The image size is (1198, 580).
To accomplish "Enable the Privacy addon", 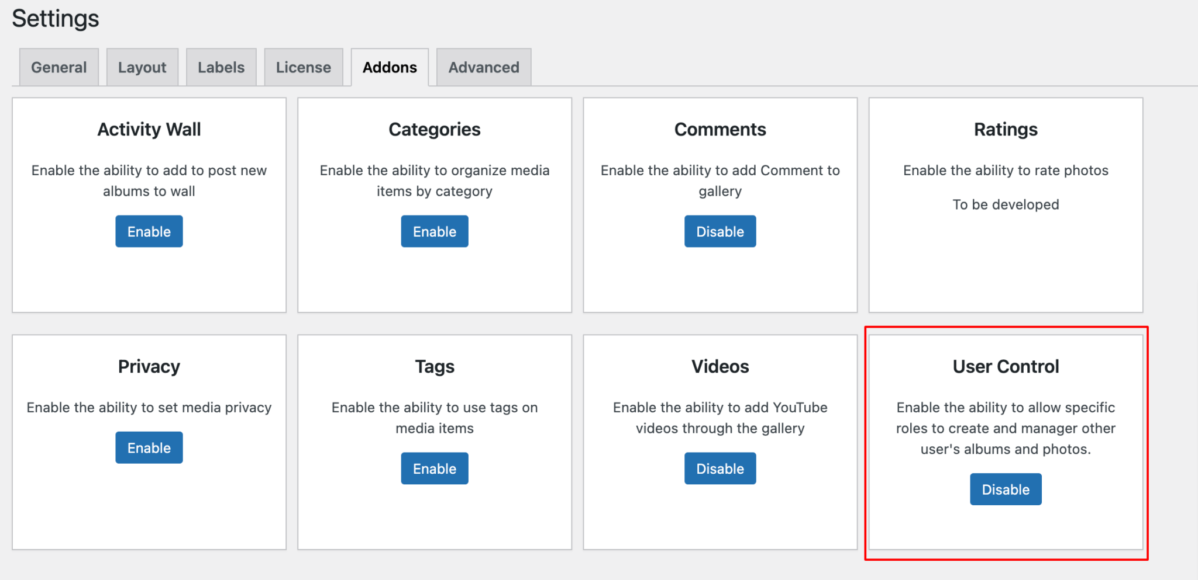I will [x=149, y=447].
